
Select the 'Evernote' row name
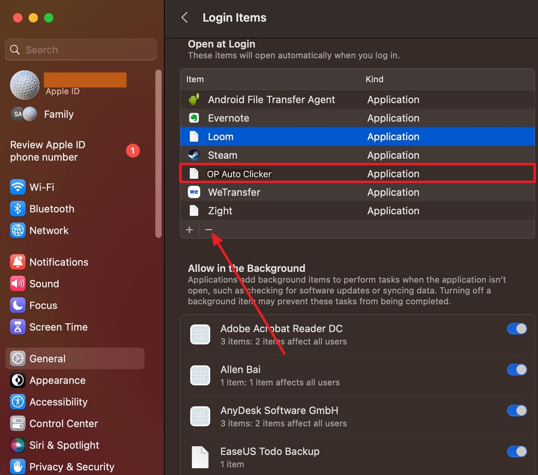[x=228, y=118]
